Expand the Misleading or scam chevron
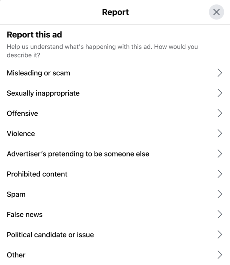Viewport: 230px width, 265px height. pyautogui.click(x=220, y=73)
